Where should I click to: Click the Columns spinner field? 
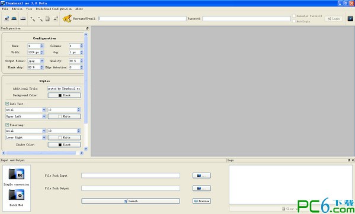[76, 46]
